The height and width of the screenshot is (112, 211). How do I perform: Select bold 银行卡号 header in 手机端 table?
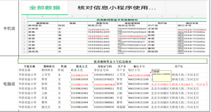tap(192, 23)
